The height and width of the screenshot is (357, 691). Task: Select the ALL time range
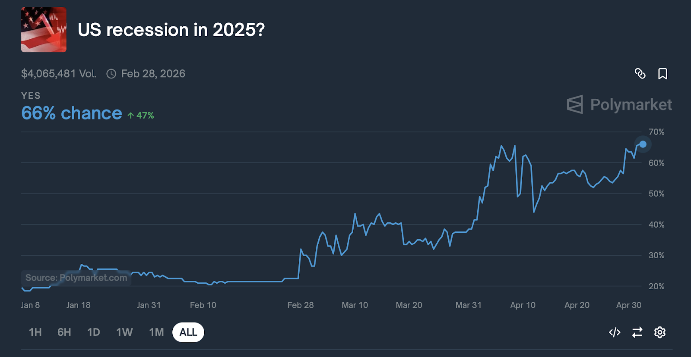(x=188, y=332)
